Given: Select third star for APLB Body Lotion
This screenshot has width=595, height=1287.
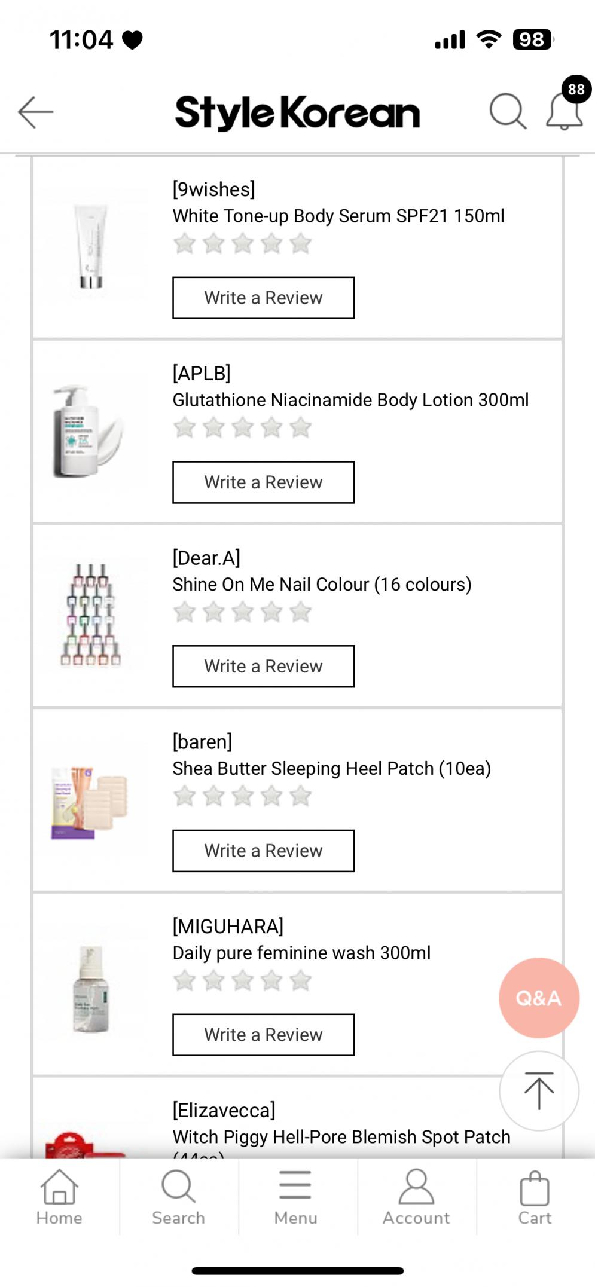Looking at the screenshot, I should pyautogui.click(x=242, y=428).
